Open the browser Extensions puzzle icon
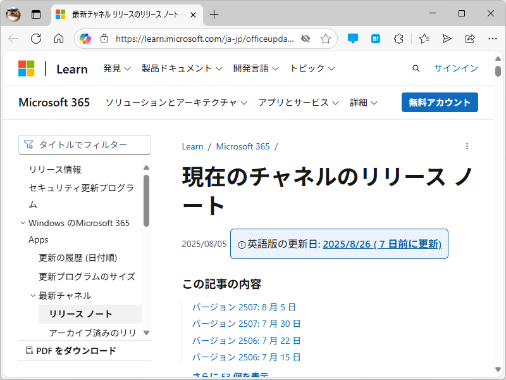This screenshot has height=380, width=506. 398,39
